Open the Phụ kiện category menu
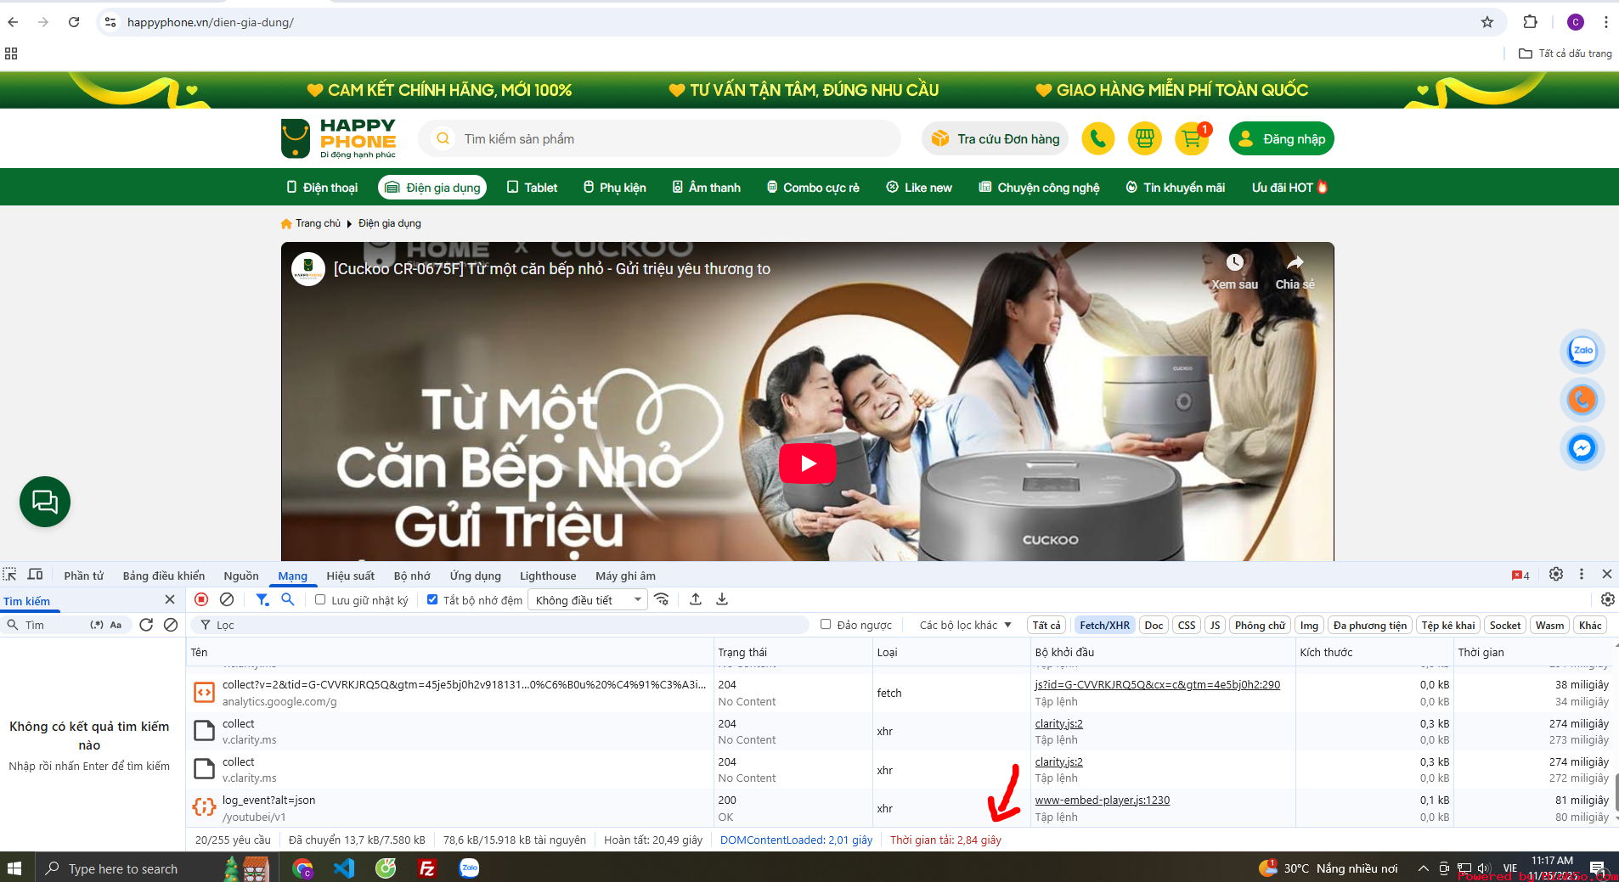Viewport: 1619px width, 882px height. (x=615, y=188)
